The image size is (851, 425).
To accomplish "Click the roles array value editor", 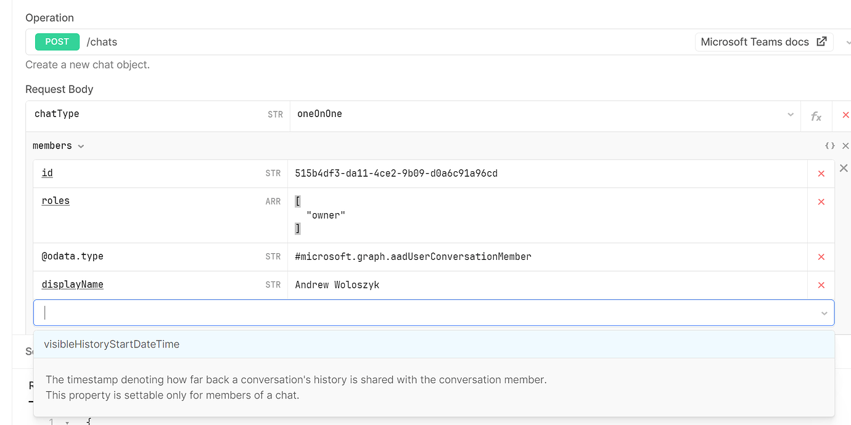I will pos(548,216).
